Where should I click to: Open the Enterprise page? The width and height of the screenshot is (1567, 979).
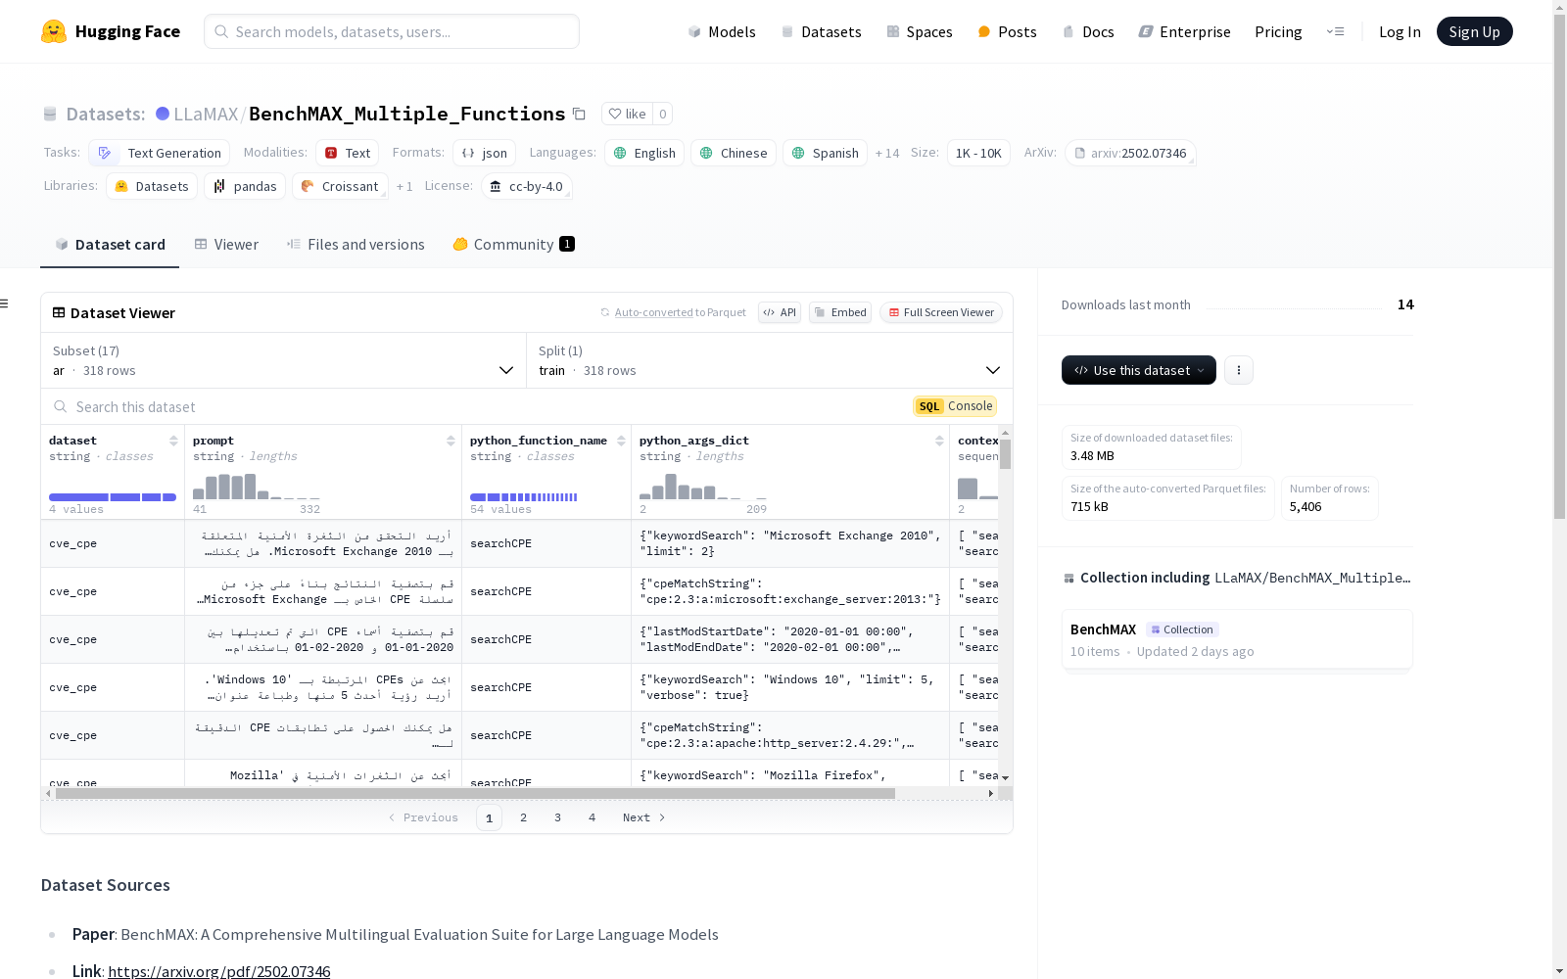[1184, 31]
